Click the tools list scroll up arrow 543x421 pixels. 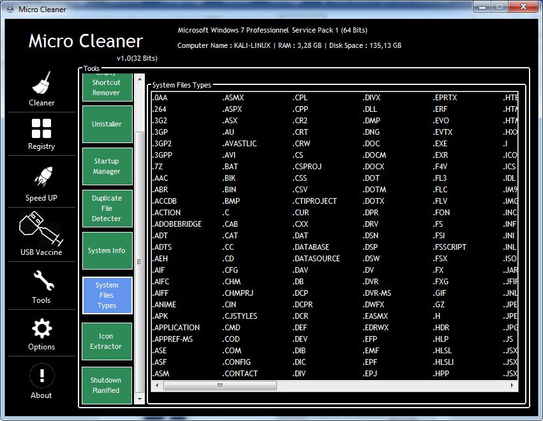140,79
